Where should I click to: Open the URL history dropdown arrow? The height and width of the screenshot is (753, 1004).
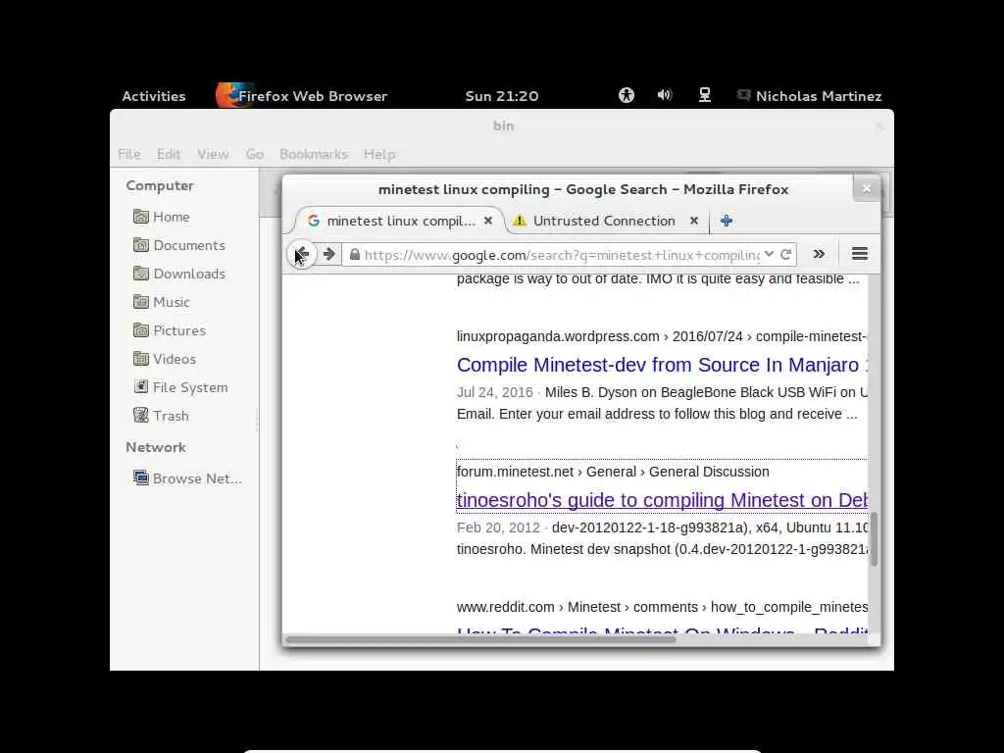769,254
